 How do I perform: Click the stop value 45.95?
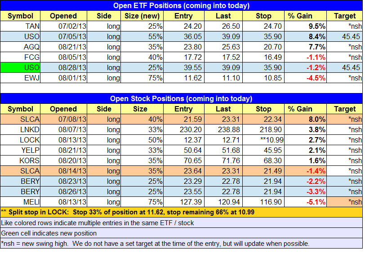point(263,150)
